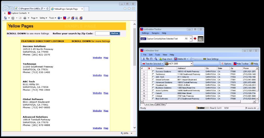Open the capture mode dropdown in ListGrabber Toolbar
Viewport: 264px width, 138px height.
191,39
